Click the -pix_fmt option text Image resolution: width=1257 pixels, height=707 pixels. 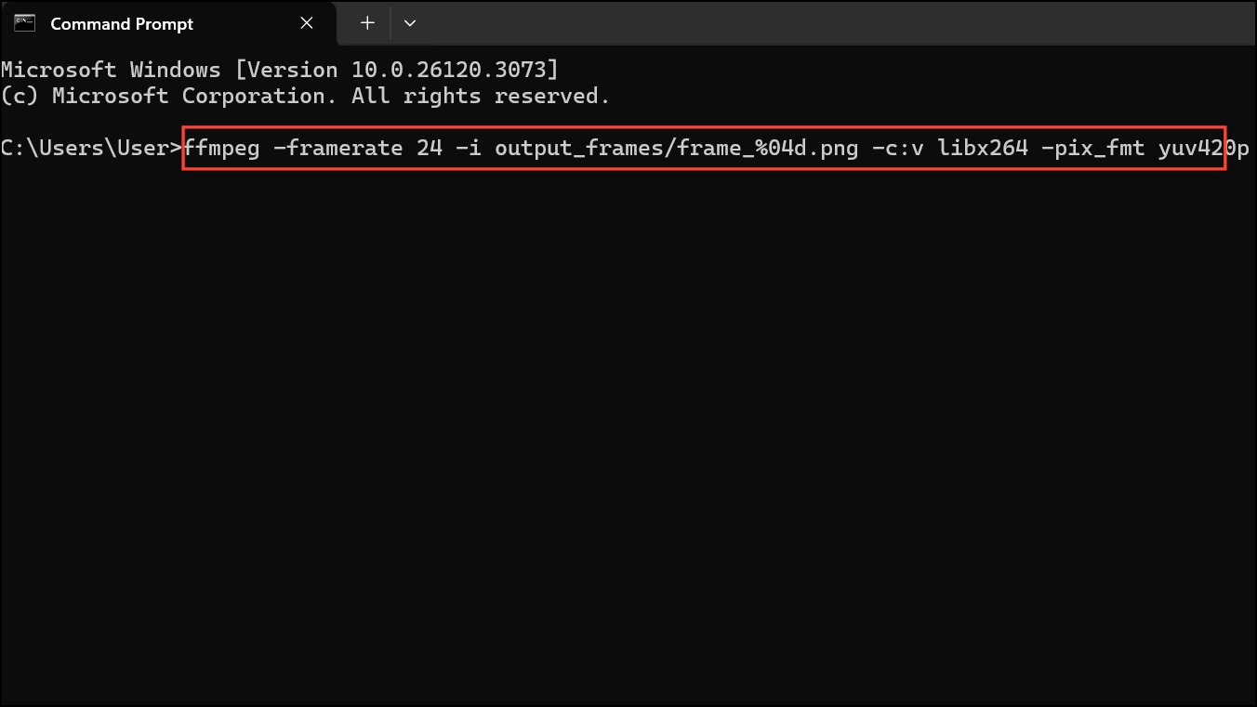click(x=1093, y=148)
